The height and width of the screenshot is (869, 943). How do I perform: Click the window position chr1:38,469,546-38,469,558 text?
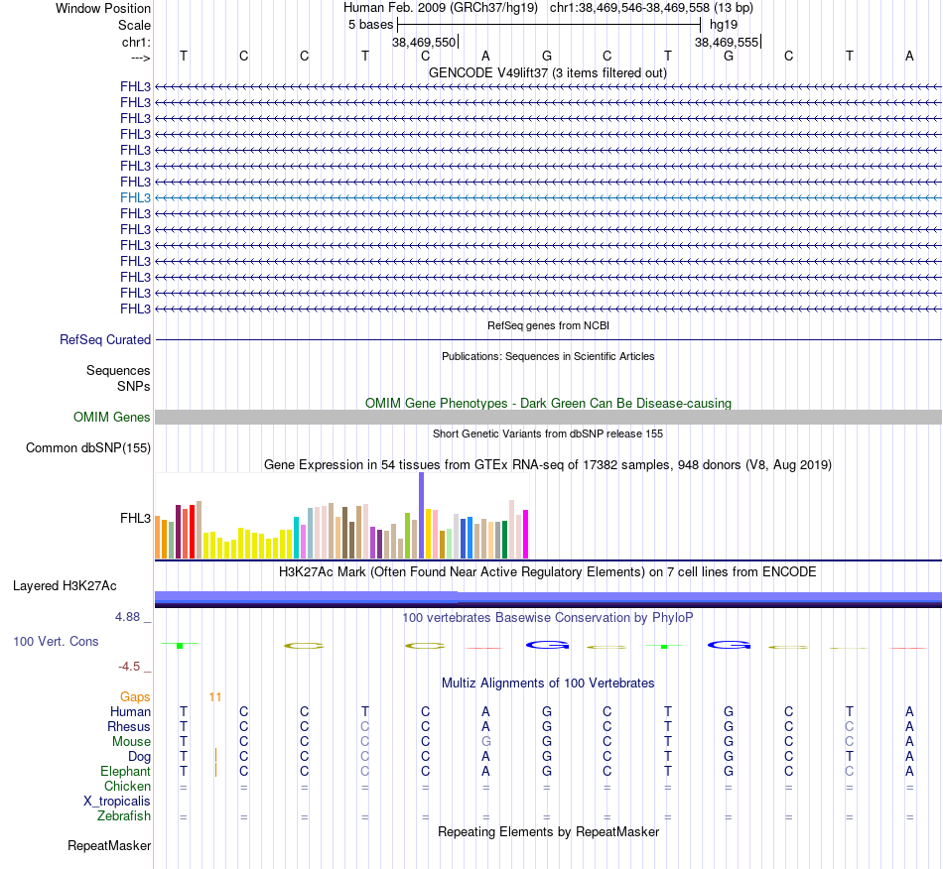tap(651, 8)
